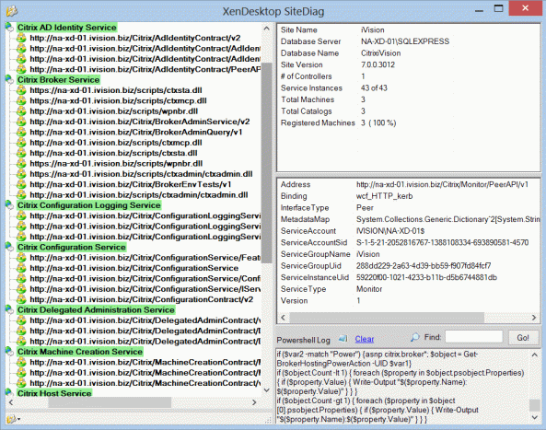
Task: Select the Citrix Configuration Logging Service node
Action: 89,205
